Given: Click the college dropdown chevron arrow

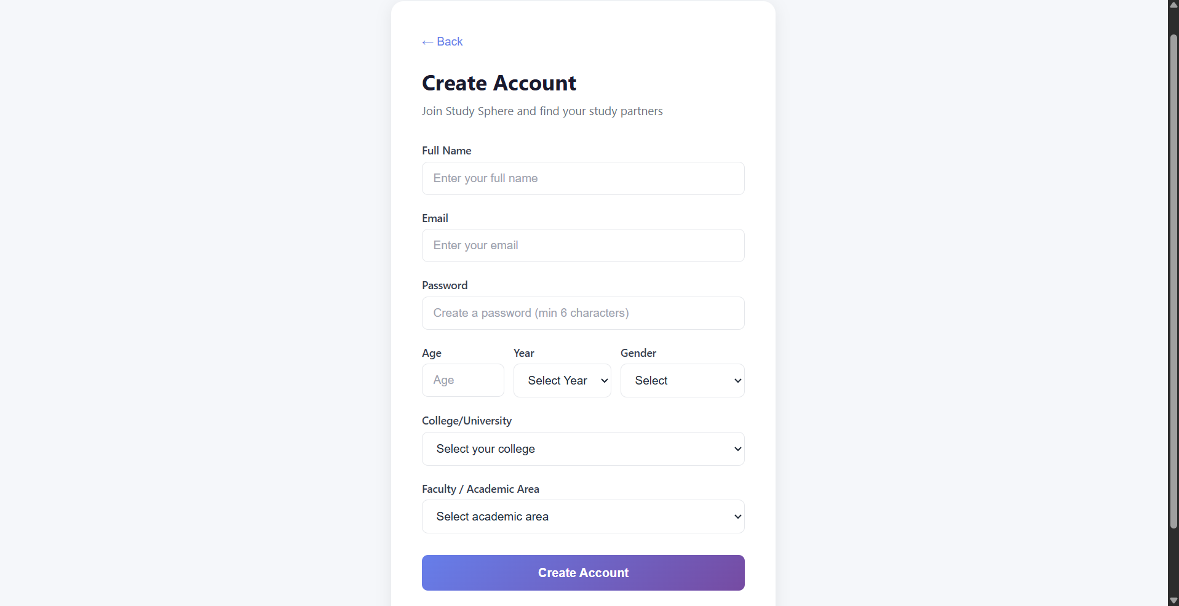Looking at the screenshot, I should [x=738, y=449].
